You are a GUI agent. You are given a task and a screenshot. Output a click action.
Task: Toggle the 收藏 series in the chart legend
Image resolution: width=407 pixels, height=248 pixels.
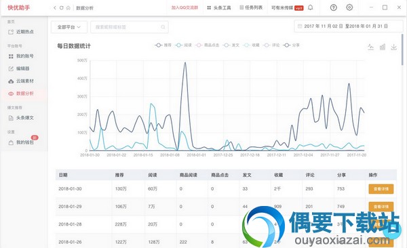(x=252, y=45)
